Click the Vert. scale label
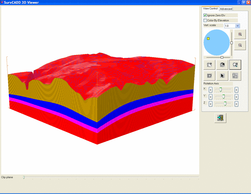 click(210, 25)
